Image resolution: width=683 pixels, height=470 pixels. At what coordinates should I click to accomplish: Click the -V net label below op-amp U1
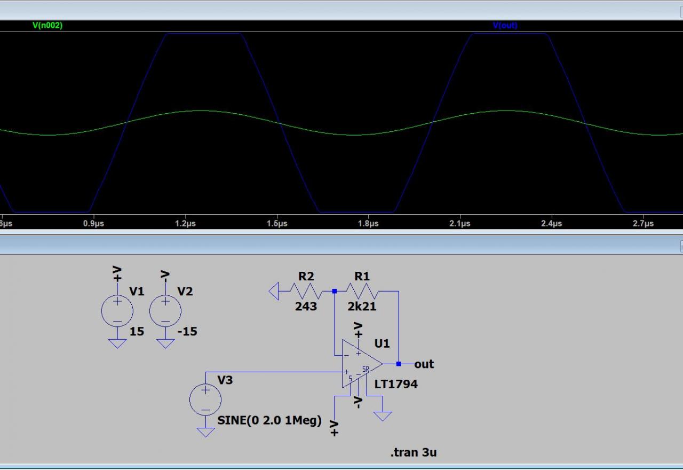358,402
